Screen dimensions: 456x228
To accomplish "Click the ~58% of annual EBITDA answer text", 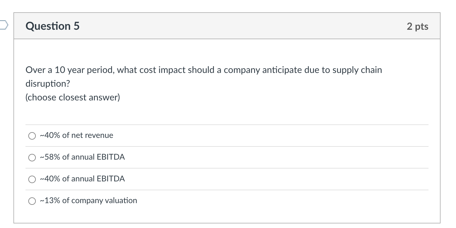I will [82, 157].
